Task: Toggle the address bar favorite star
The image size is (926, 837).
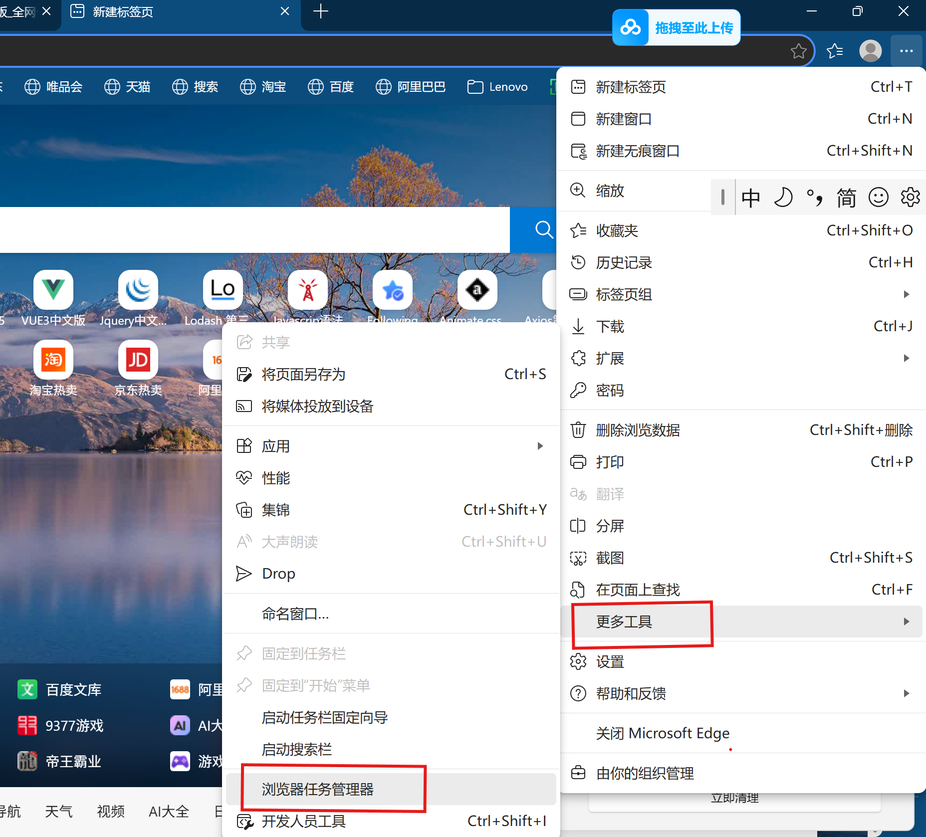Action: click(x=799, y=50)
